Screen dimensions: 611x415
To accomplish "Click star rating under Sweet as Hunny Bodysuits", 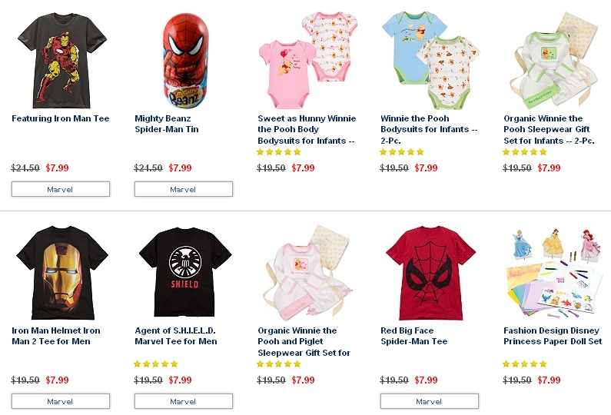I will [x=279, y=152].
